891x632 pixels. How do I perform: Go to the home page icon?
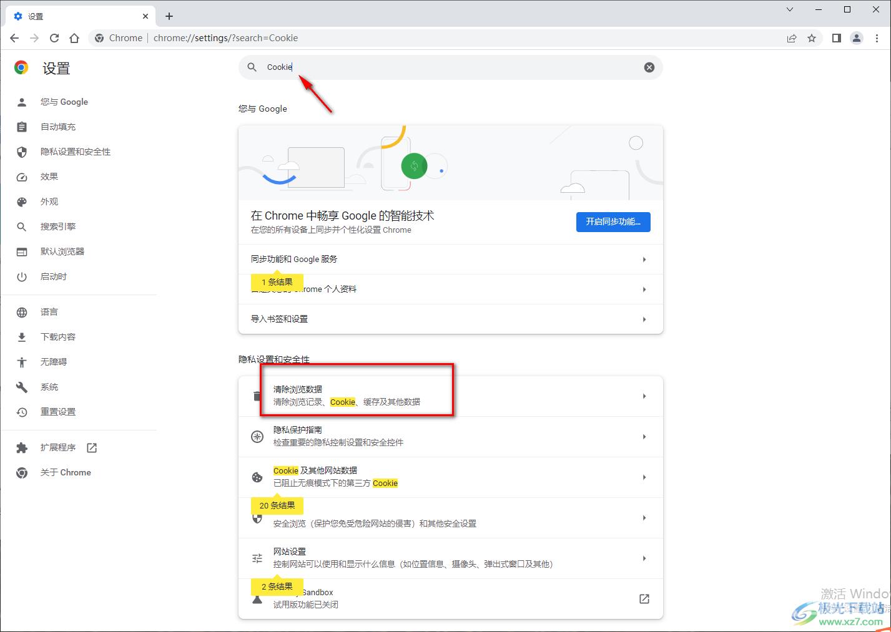click(74, 38)
